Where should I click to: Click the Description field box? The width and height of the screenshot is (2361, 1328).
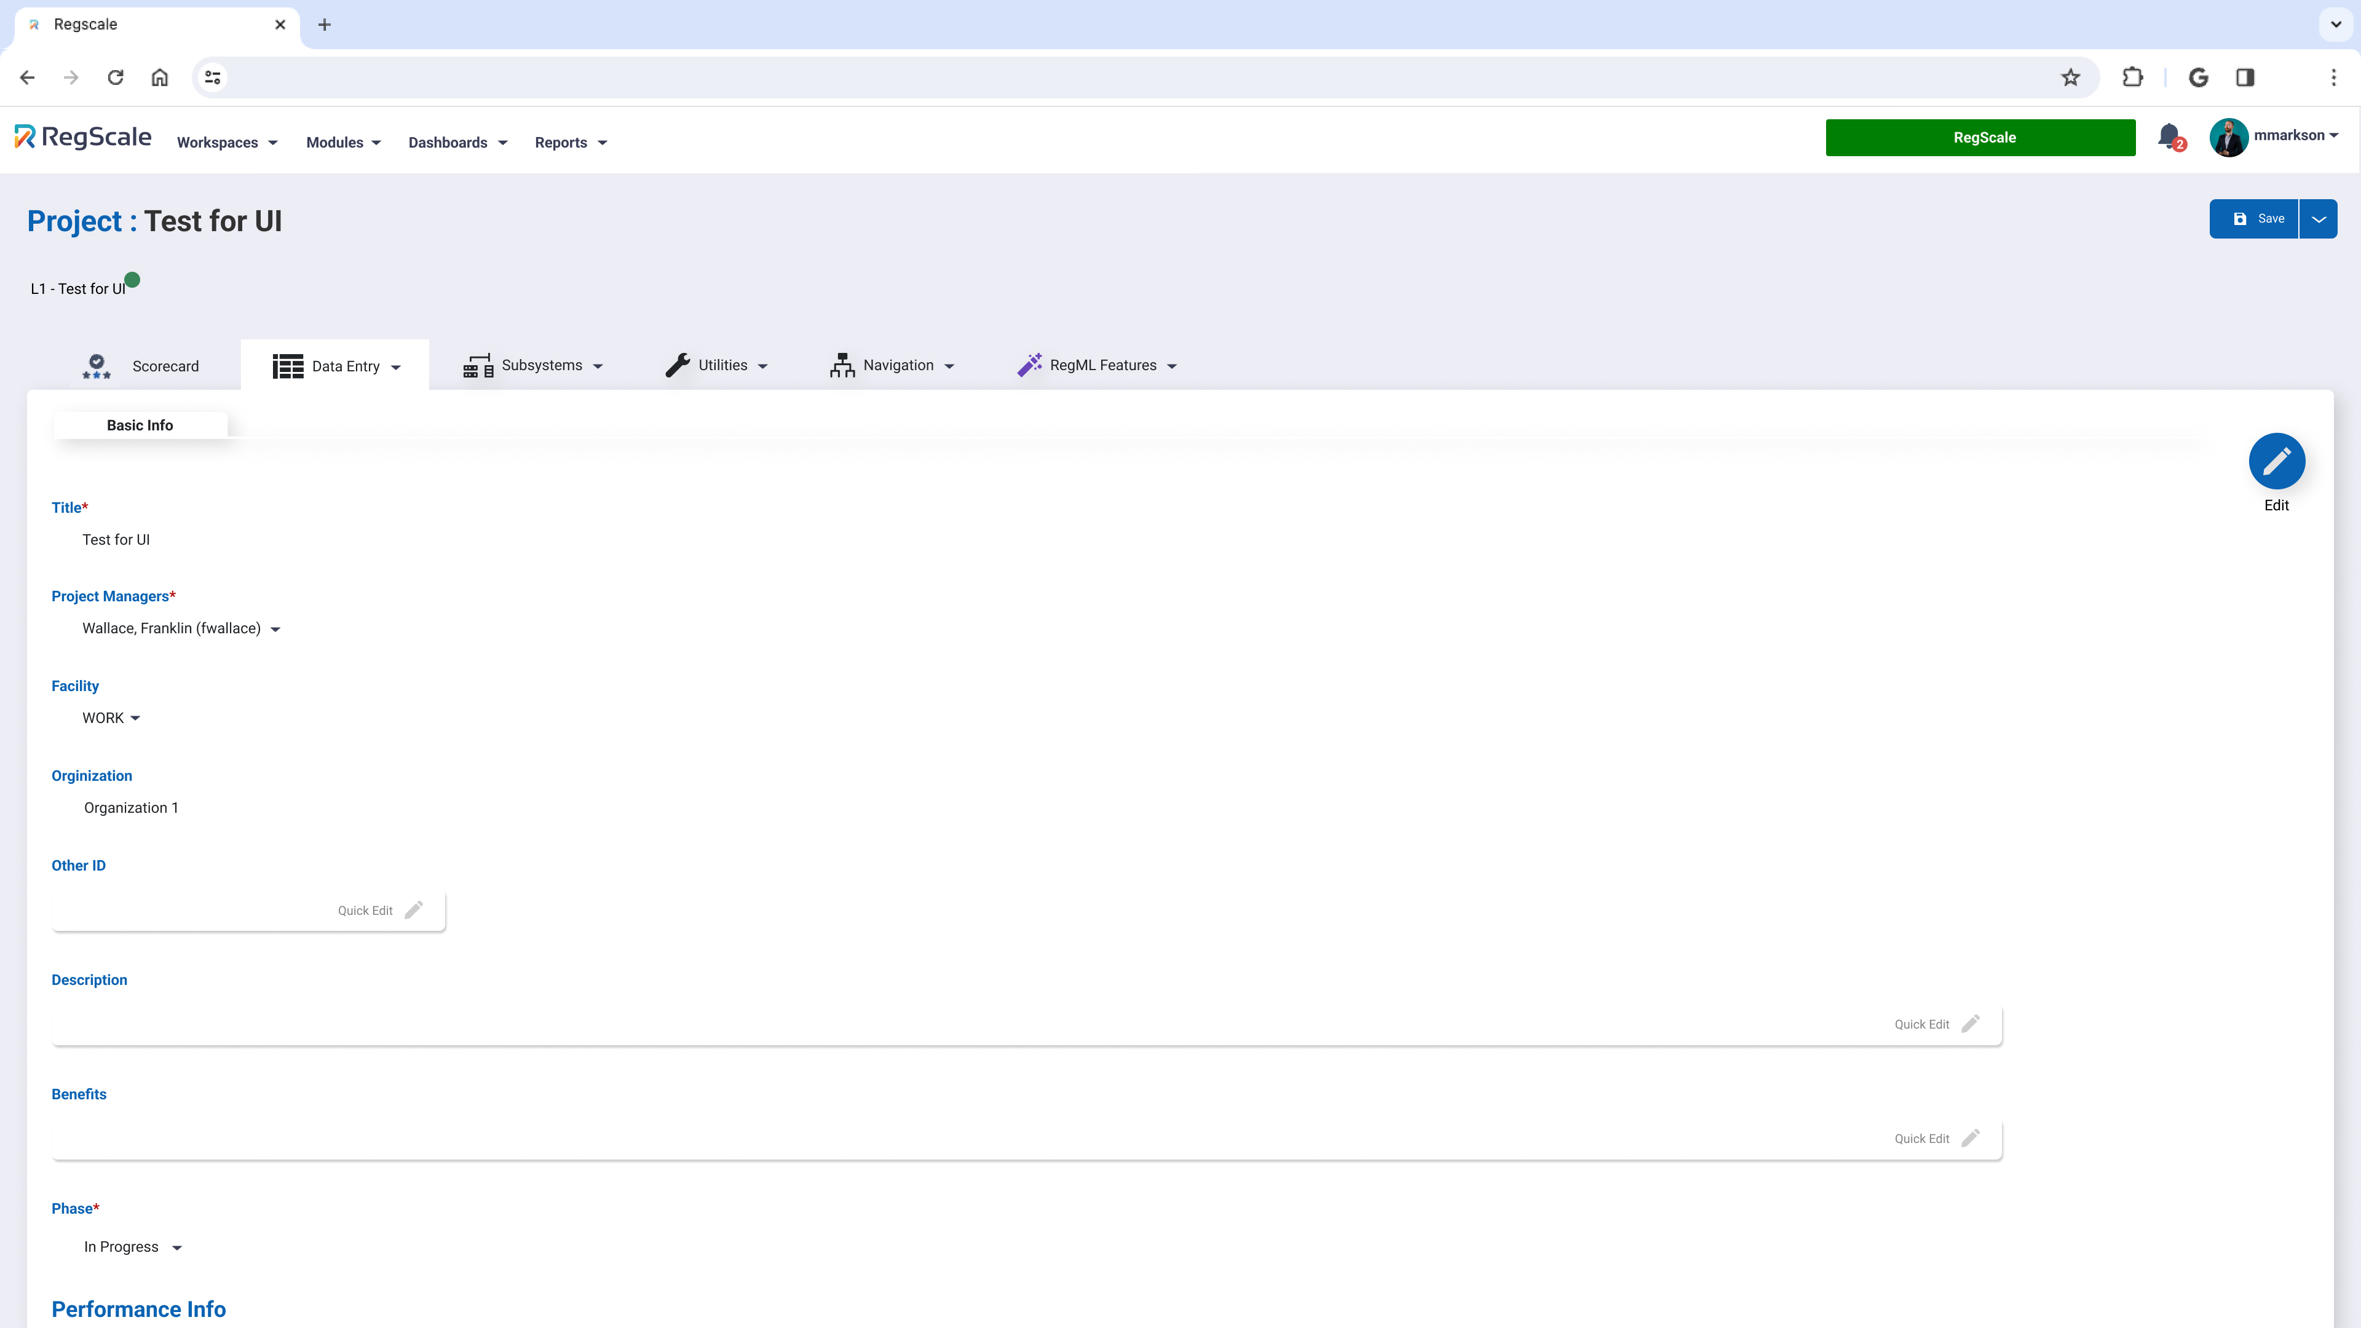tap(1027, 1024)
